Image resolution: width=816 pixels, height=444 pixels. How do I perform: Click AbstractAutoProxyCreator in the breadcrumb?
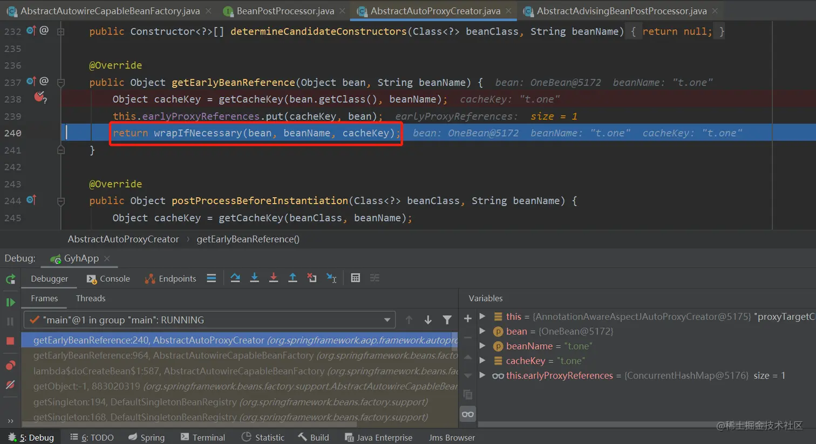(x=123, y=239)
